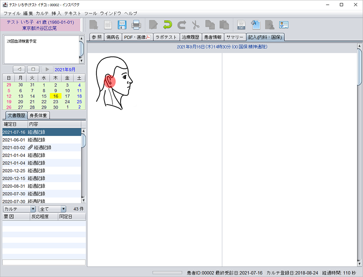Open the ファイル menu

point(12,13)
